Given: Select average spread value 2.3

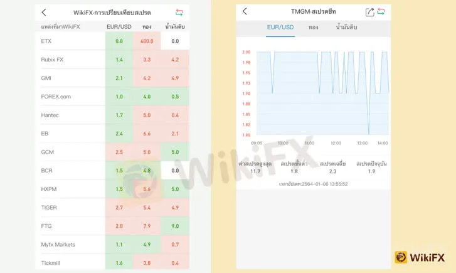Looking at the screenshot, I should point(332,171).
